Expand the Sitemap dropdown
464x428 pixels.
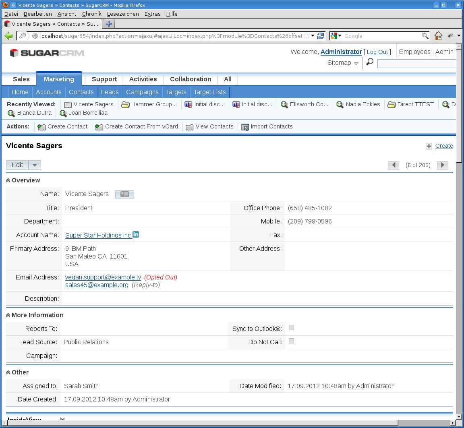click(356, 63)
